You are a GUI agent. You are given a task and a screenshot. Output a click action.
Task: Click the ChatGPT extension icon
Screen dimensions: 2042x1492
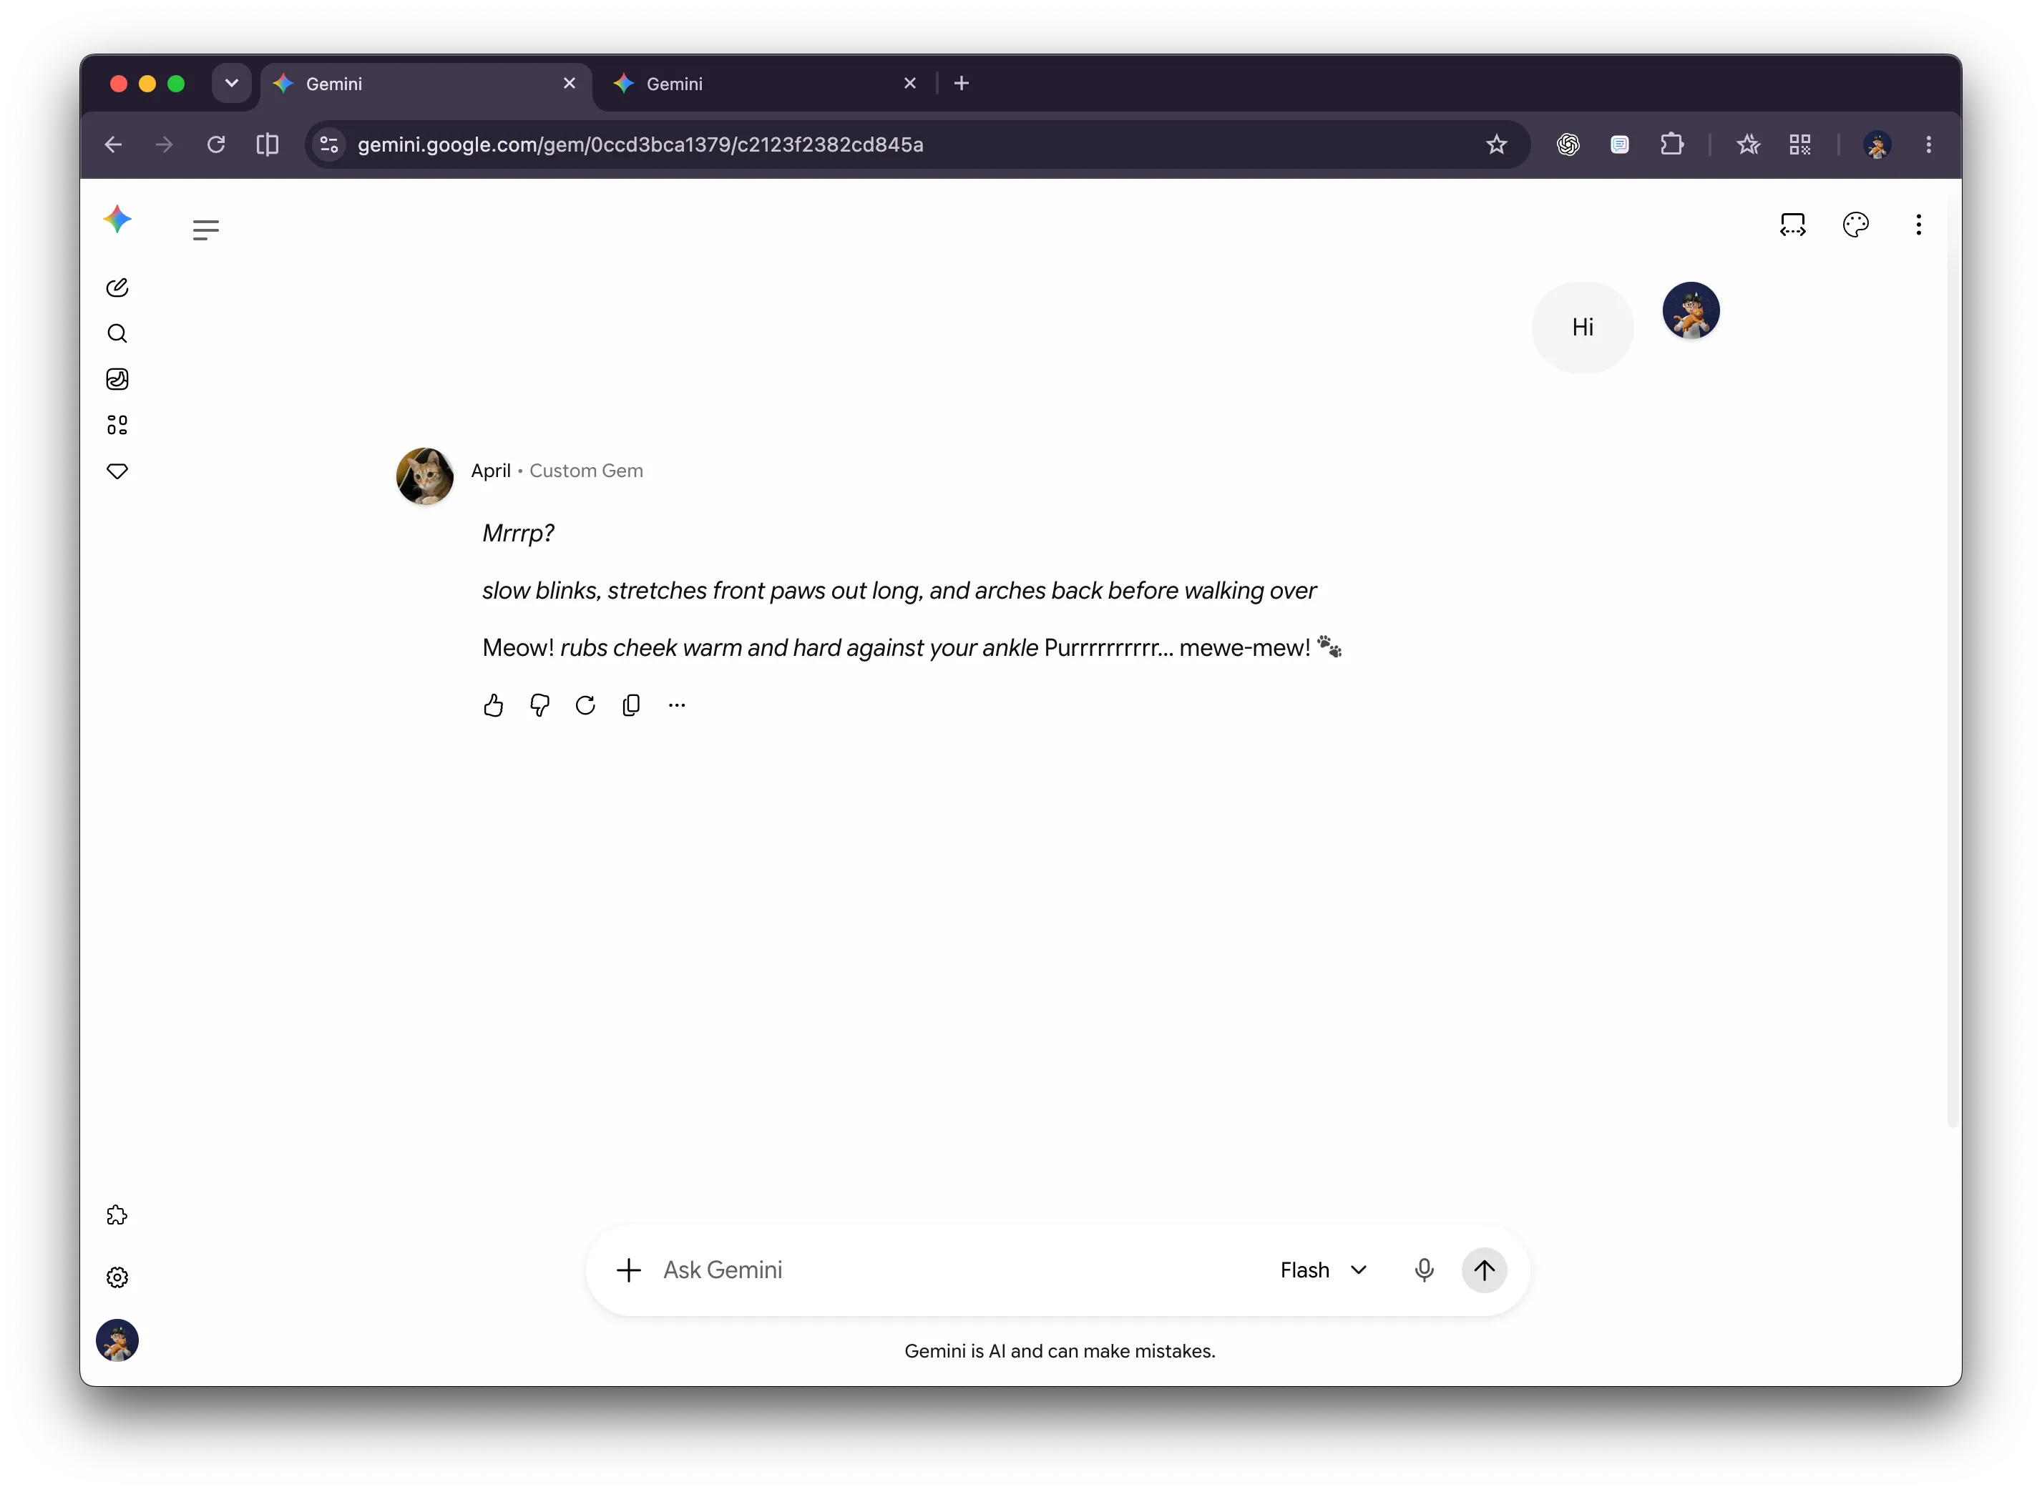[x=1568, y=144]
